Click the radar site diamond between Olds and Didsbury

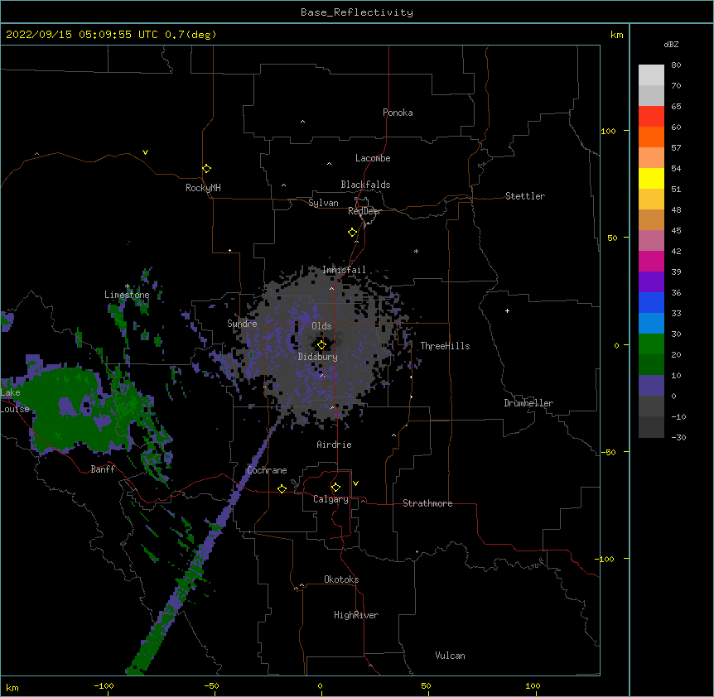click(321, 345)
